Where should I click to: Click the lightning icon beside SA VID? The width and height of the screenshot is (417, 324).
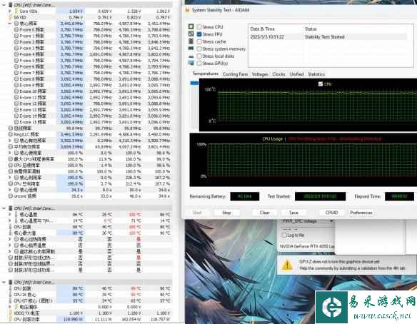coord(11,17)
